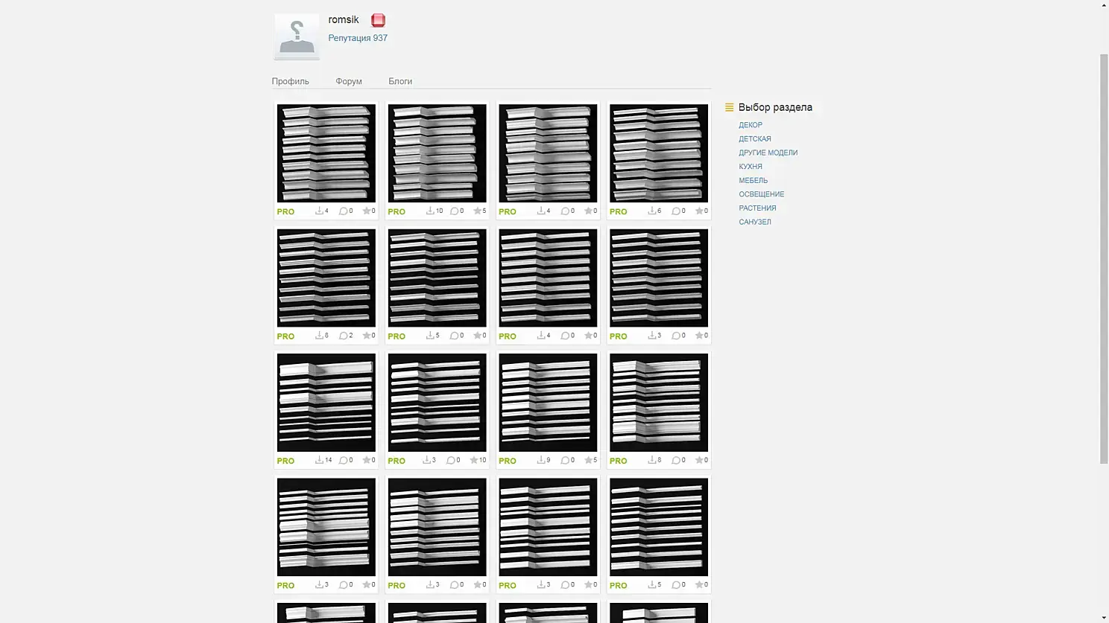Switch to the Форум tab

[x=349, y=81]
